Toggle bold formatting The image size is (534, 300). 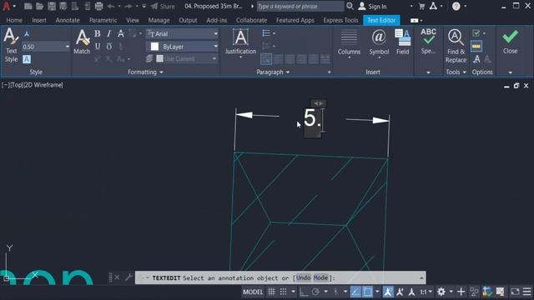click(98, 33)
